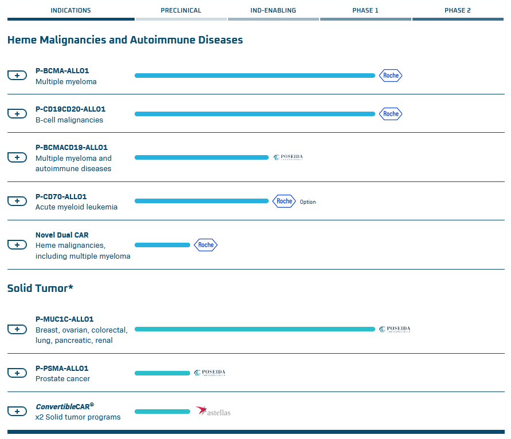
Task: Click the P-CD19CD20-ALLO1 program name
Action: 70,109
